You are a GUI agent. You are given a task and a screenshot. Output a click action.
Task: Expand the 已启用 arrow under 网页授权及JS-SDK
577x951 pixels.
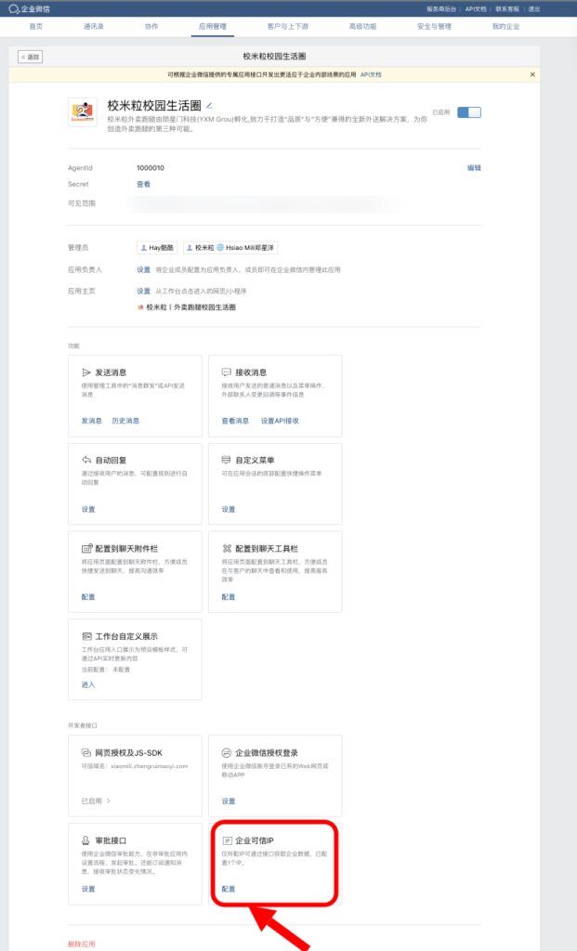coord(108,801)
